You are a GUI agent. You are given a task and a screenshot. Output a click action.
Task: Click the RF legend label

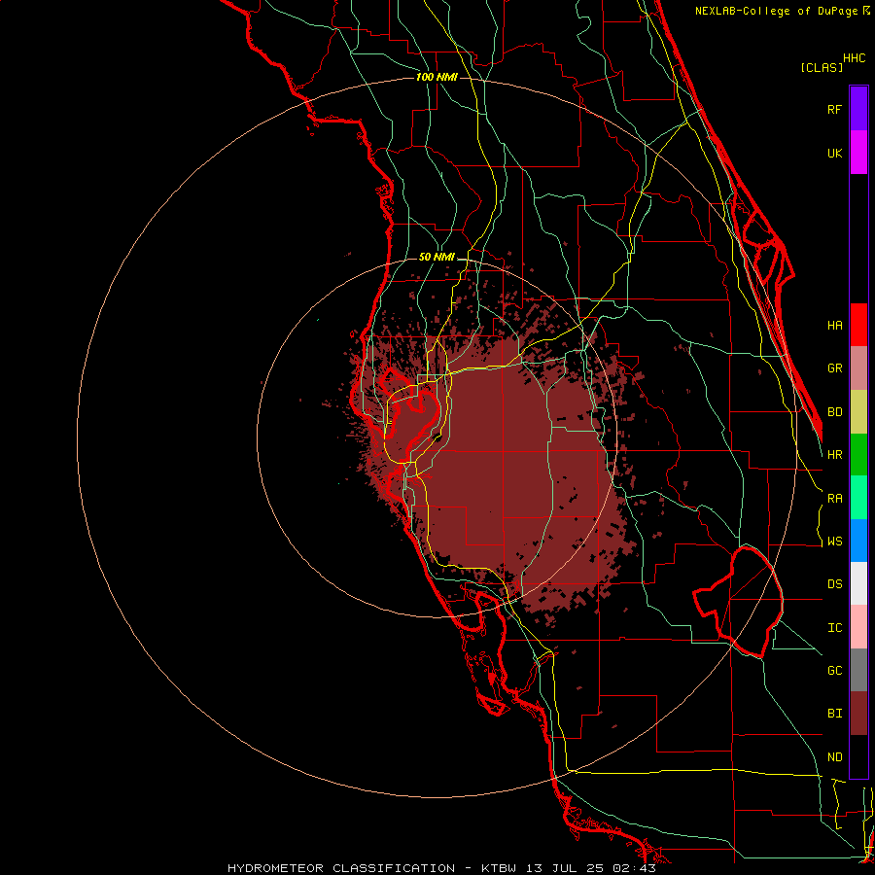pyautogui.click(x=835, y=109)
